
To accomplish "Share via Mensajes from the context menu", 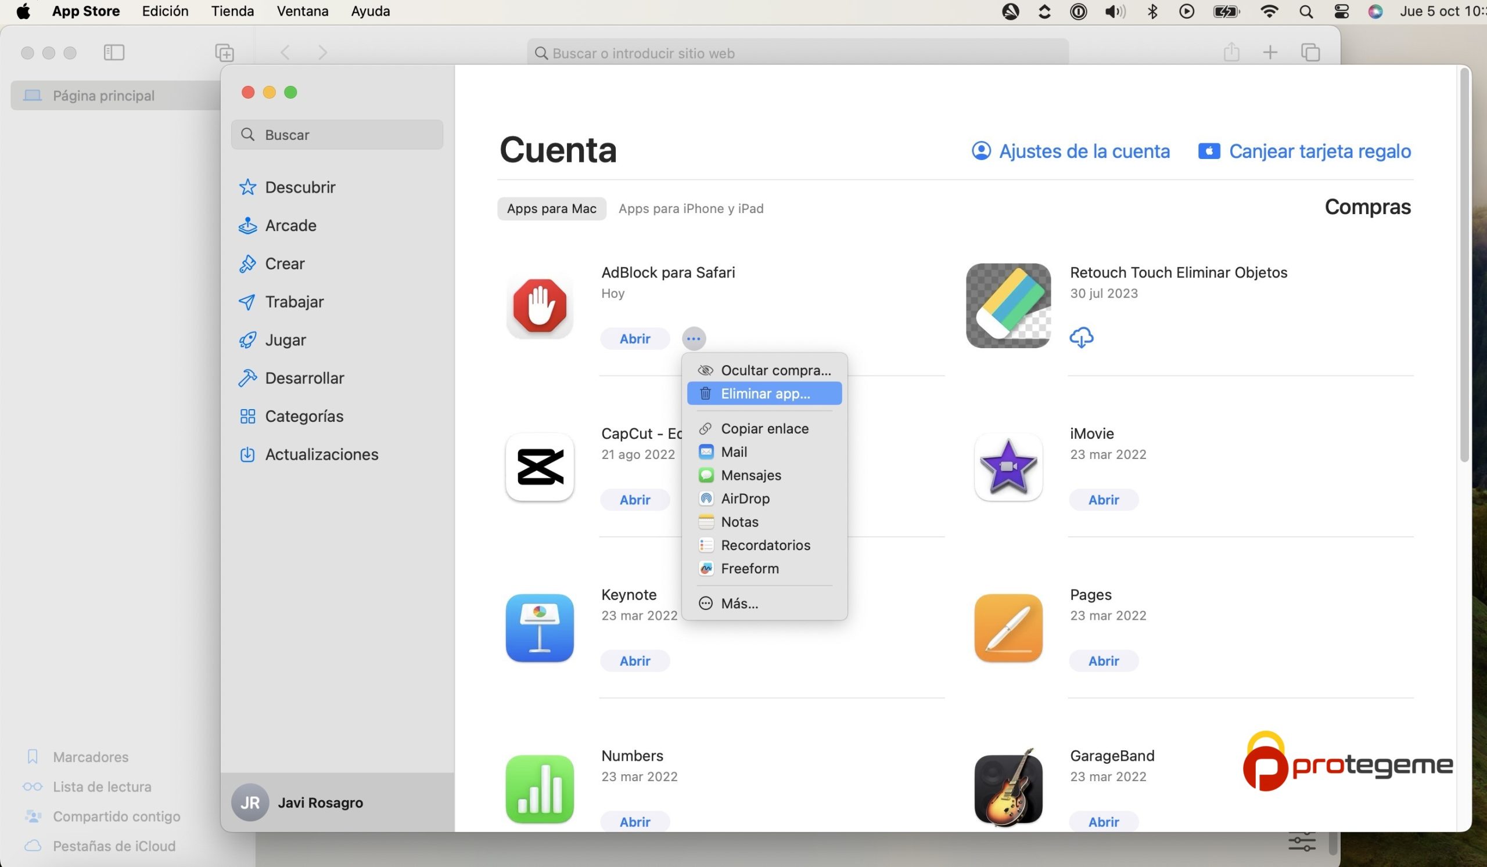I will pos(764,475).
